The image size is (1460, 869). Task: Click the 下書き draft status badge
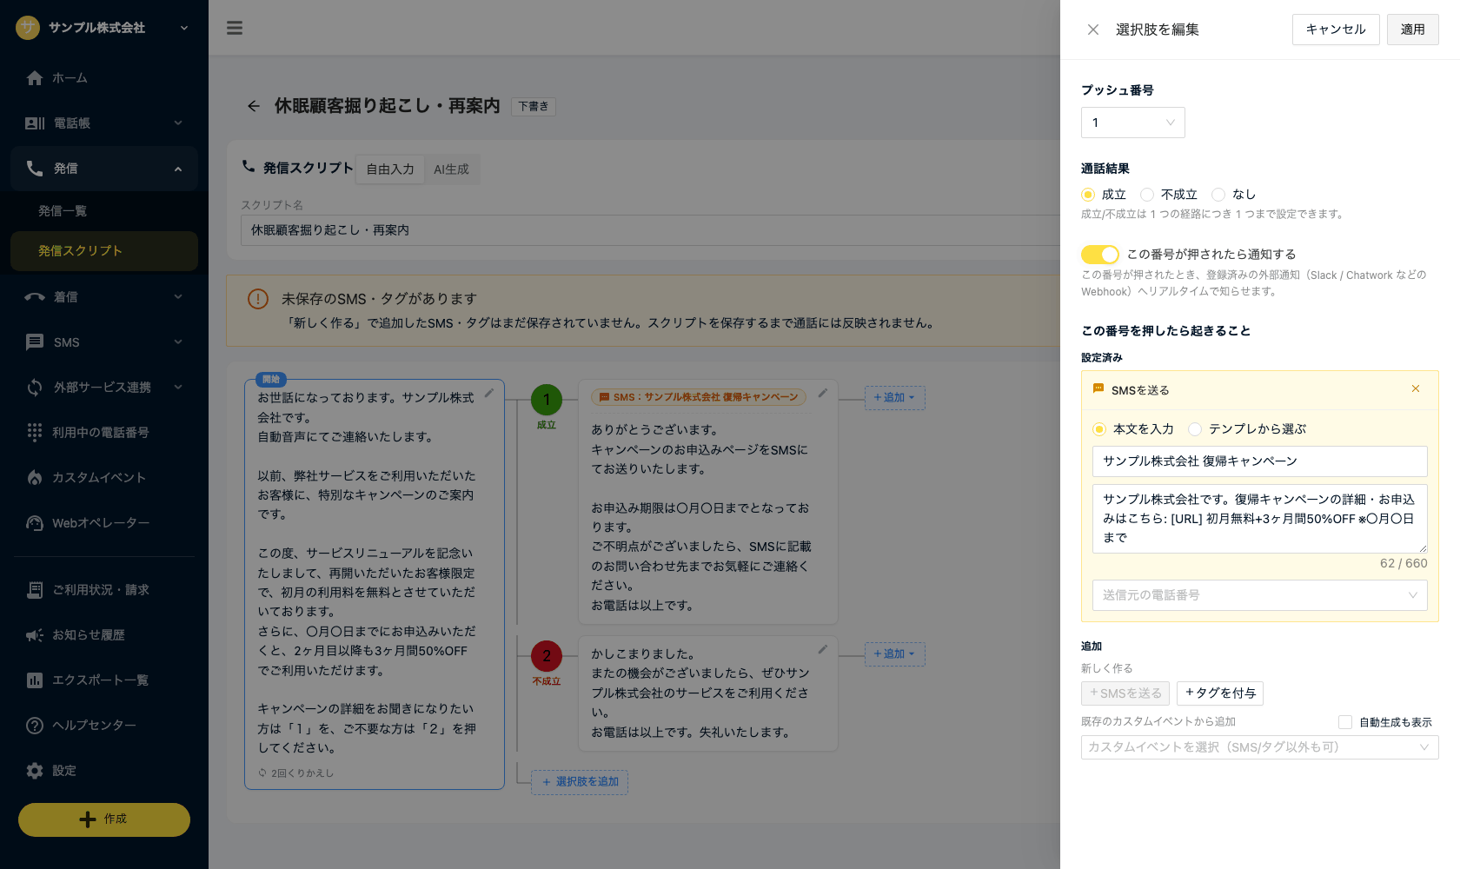click(x=534, y=107)
